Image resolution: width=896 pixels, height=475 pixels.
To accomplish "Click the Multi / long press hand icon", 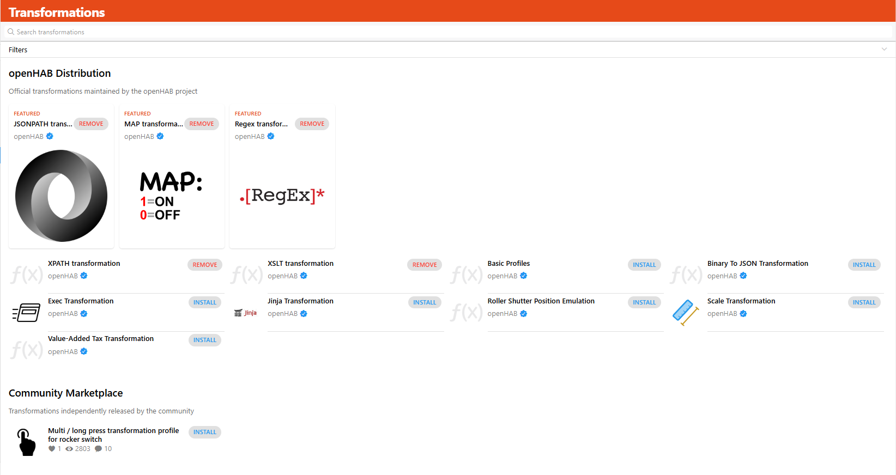I will pyautogui.click(x=26, y=442).
